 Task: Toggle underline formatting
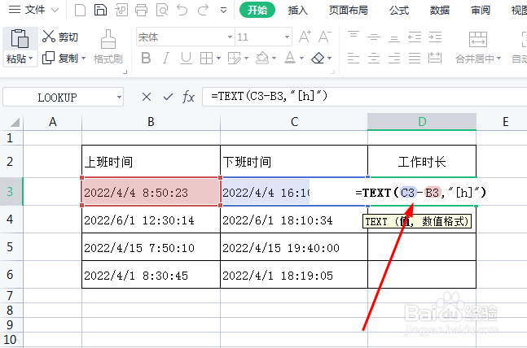pos(186,58)
